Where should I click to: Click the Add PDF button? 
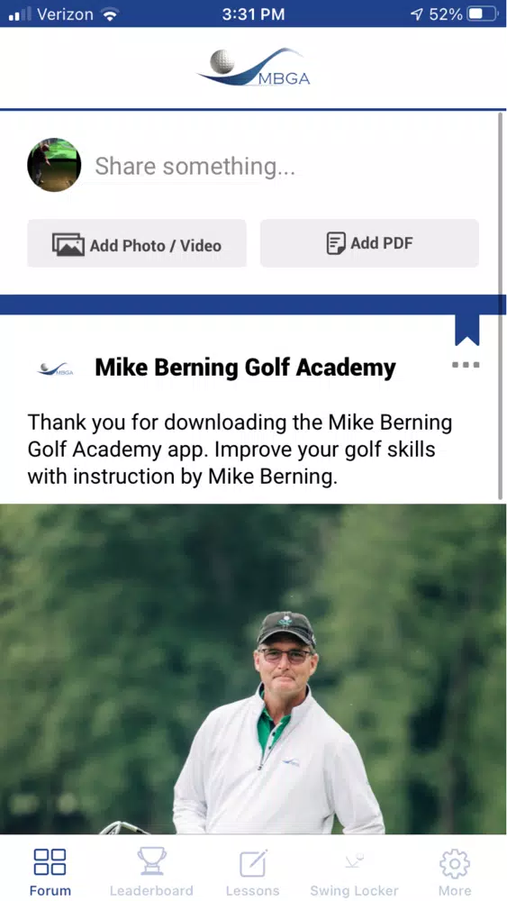pyautogui.click(x=370, y=243)
